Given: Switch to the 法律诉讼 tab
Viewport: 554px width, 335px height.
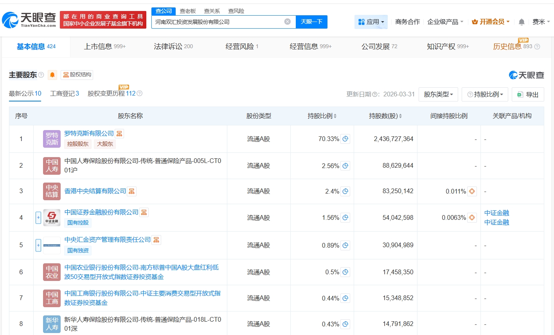Looking at the screenshot, I should click(173, 47).
